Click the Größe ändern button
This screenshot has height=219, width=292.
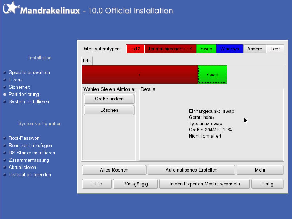tap(109, 99)
